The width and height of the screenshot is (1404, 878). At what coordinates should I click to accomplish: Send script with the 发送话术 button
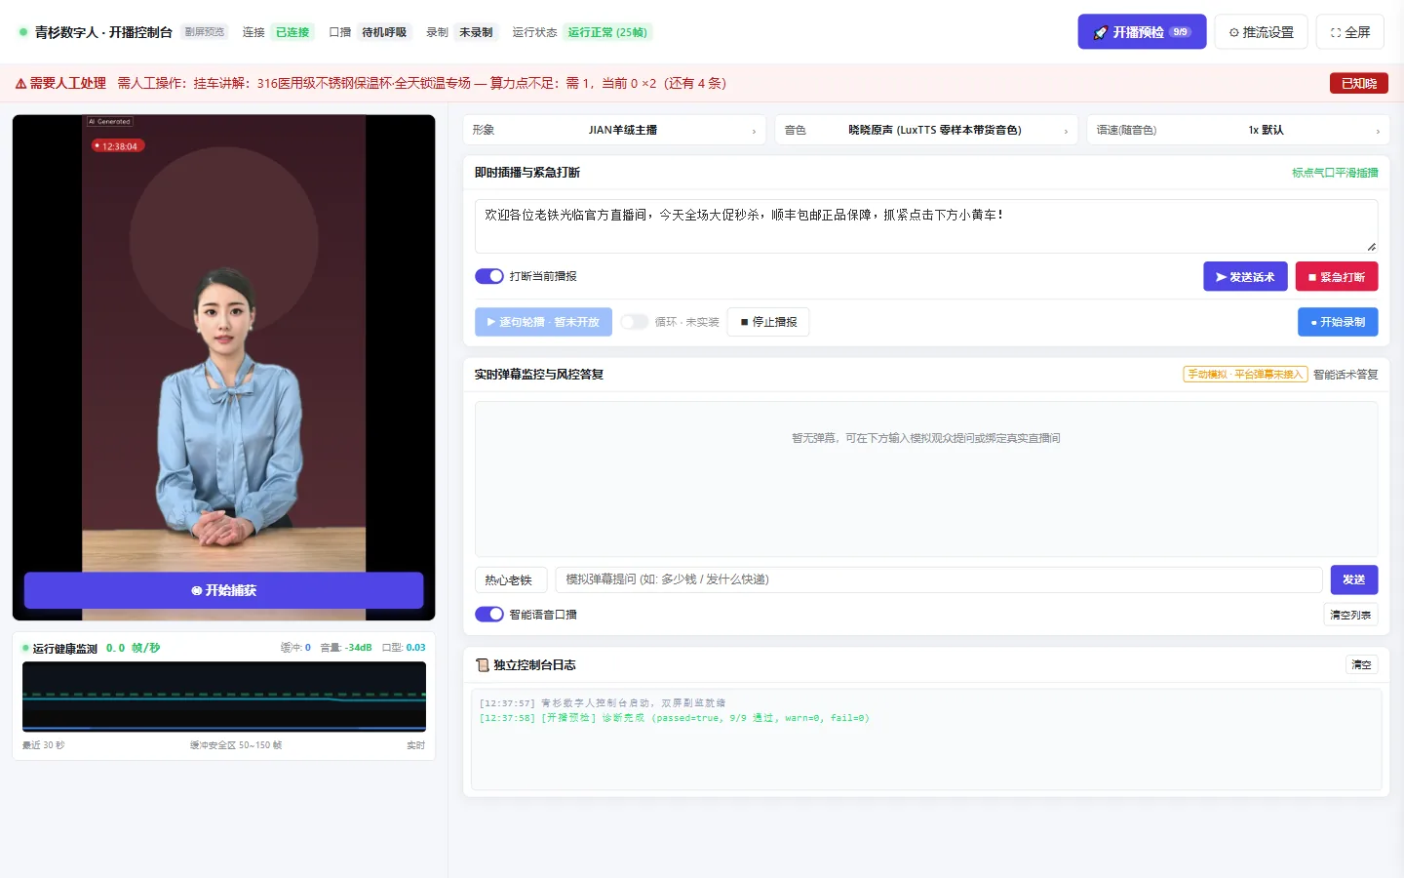[1245, 277]
